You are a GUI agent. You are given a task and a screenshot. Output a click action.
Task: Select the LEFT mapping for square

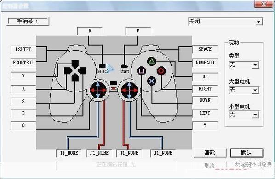[205, 114]
